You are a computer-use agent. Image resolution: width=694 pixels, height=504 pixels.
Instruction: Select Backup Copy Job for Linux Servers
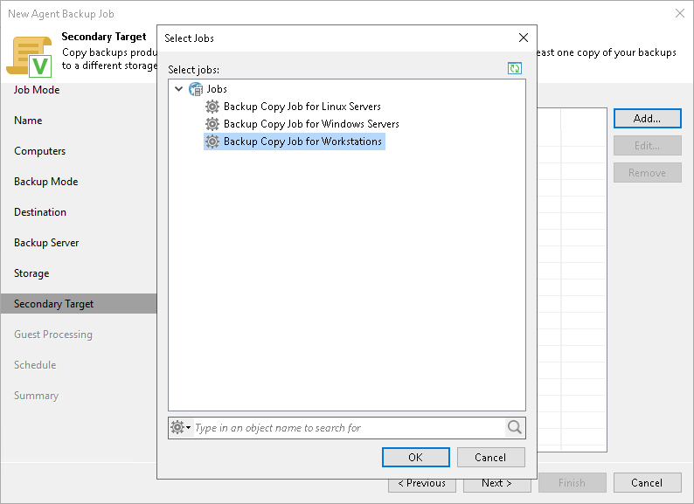(302, 107)
